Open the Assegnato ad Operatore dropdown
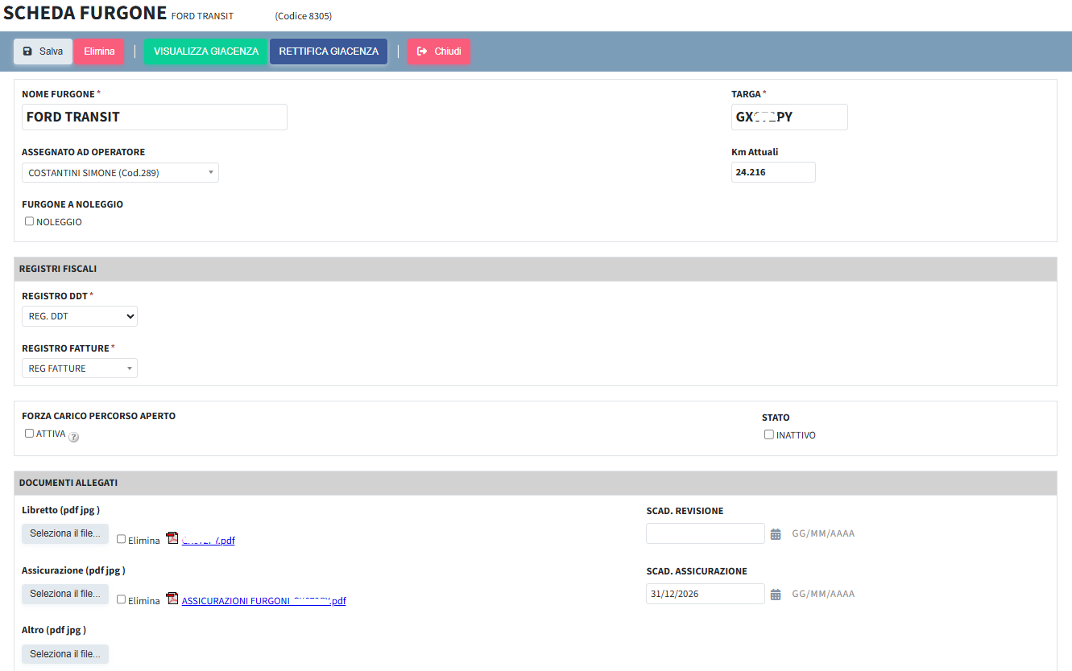Viewport: 1072px width, 671px height. (x=120, y=172)
